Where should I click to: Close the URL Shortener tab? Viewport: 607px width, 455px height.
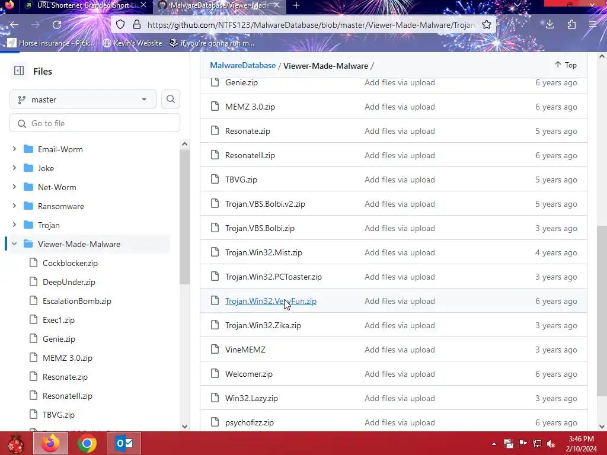coord(143,5)
